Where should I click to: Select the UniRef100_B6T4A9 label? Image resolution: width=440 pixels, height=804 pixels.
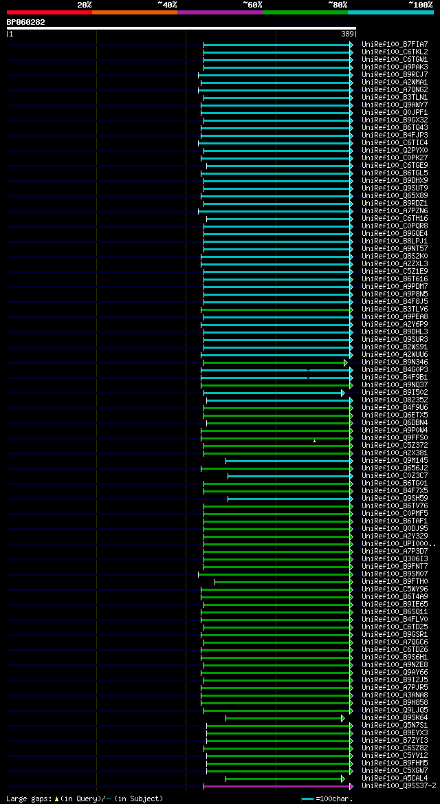pyautogui.click(x=395, y=597)
